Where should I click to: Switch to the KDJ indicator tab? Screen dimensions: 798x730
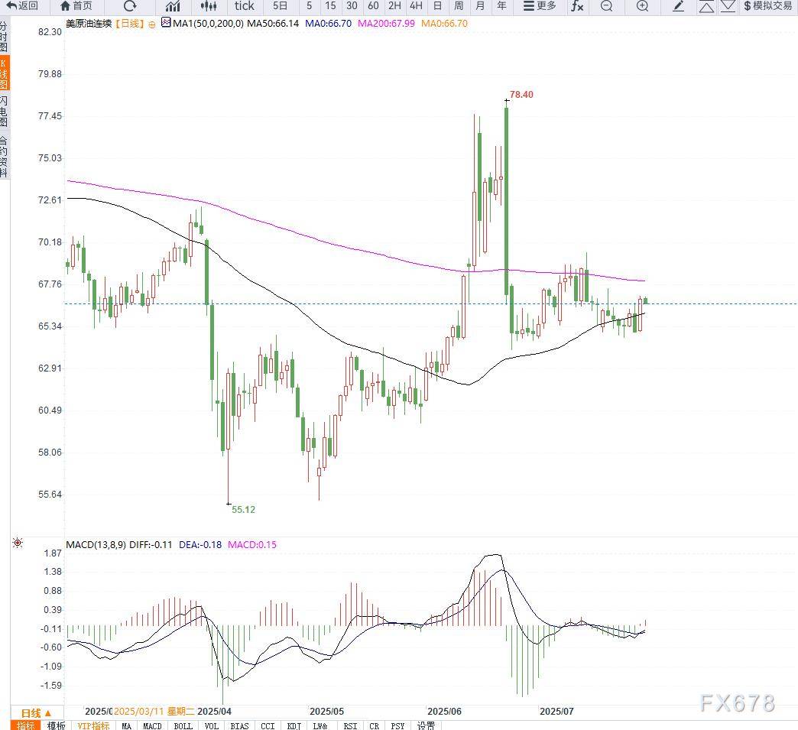294,725
